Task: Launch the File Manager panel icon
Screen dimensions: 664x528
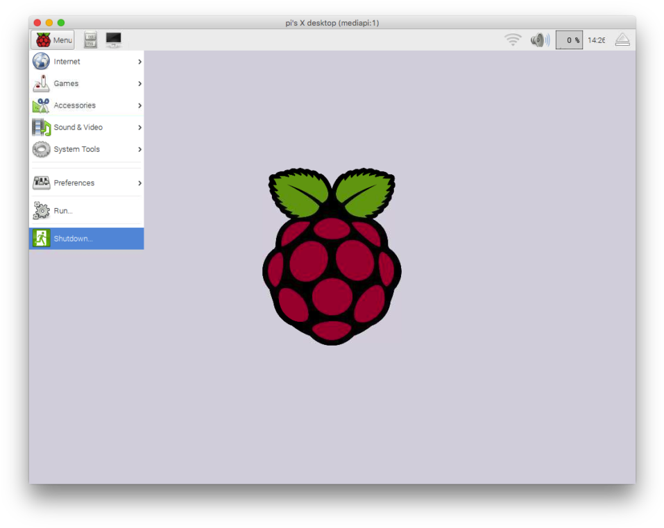Action: click(x=90, y=40)
